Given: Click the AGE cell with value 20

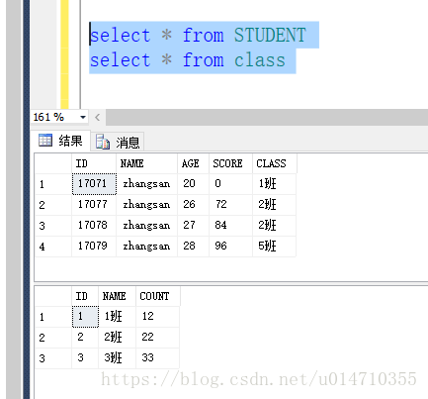Looking at the screenshot, I should point(193,184).
